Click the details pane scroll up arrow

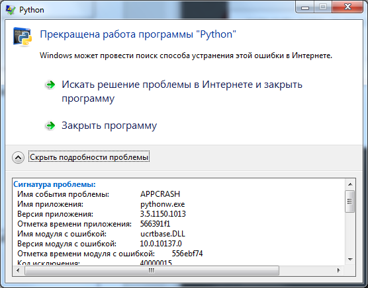coord(350,184)
